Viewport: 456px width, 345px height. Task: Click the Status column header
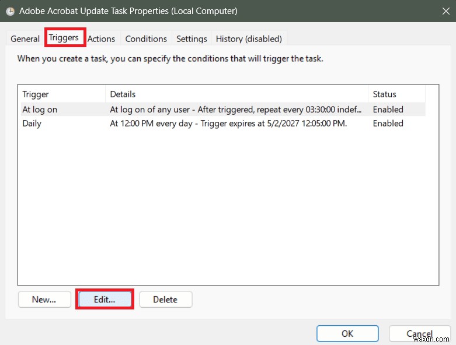pos(396,94)
